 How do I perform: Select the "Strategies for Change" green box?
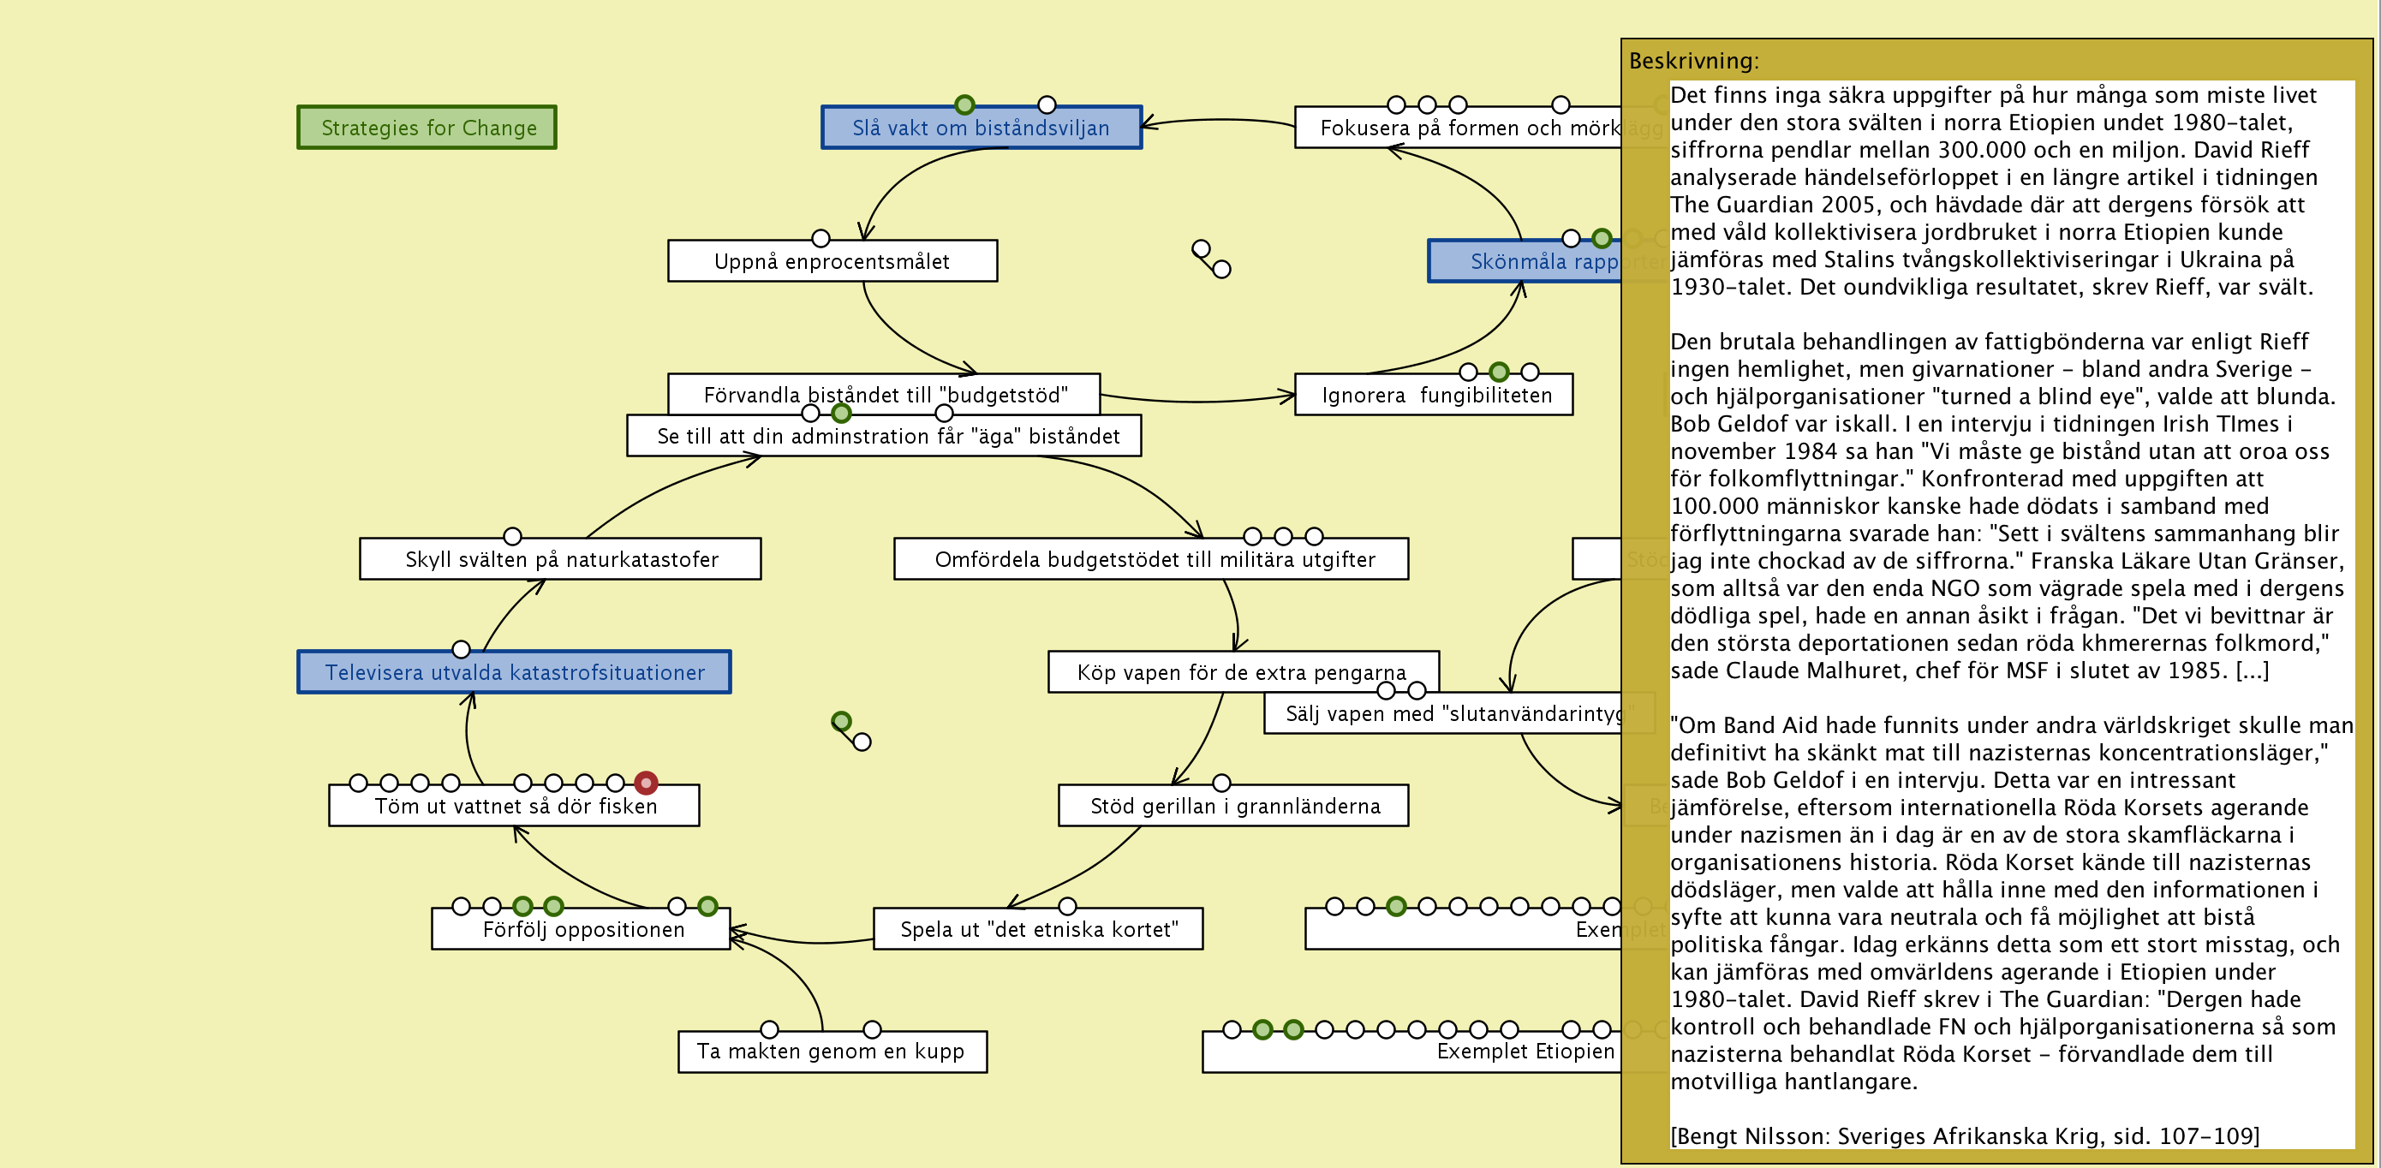[x=427, y=128]
